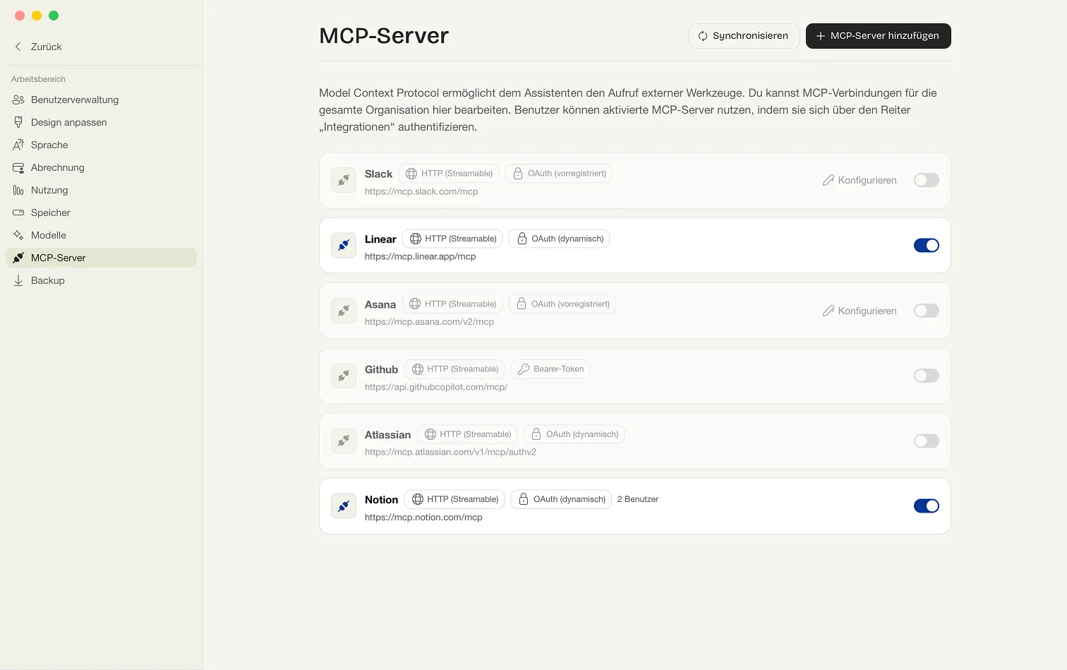
Task: Enable the Slack MCP server toggle
Action: (927, 180)
